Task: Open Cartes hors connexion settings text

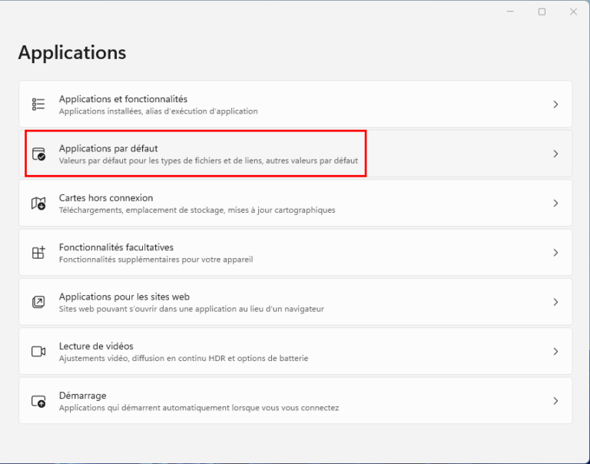Action: tap(106, 197)
